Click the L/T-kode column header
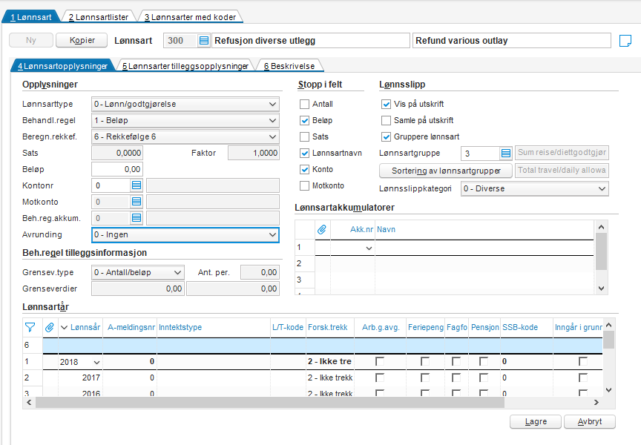Image resolution: width=641 pixels, height=445 pixels. (288, 327)
